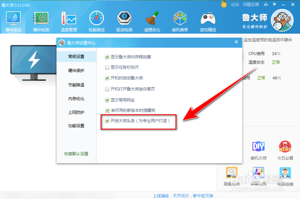Open the 装机推荐 cube icon
Screen dimensions: 300x199
tap(180, 18)
